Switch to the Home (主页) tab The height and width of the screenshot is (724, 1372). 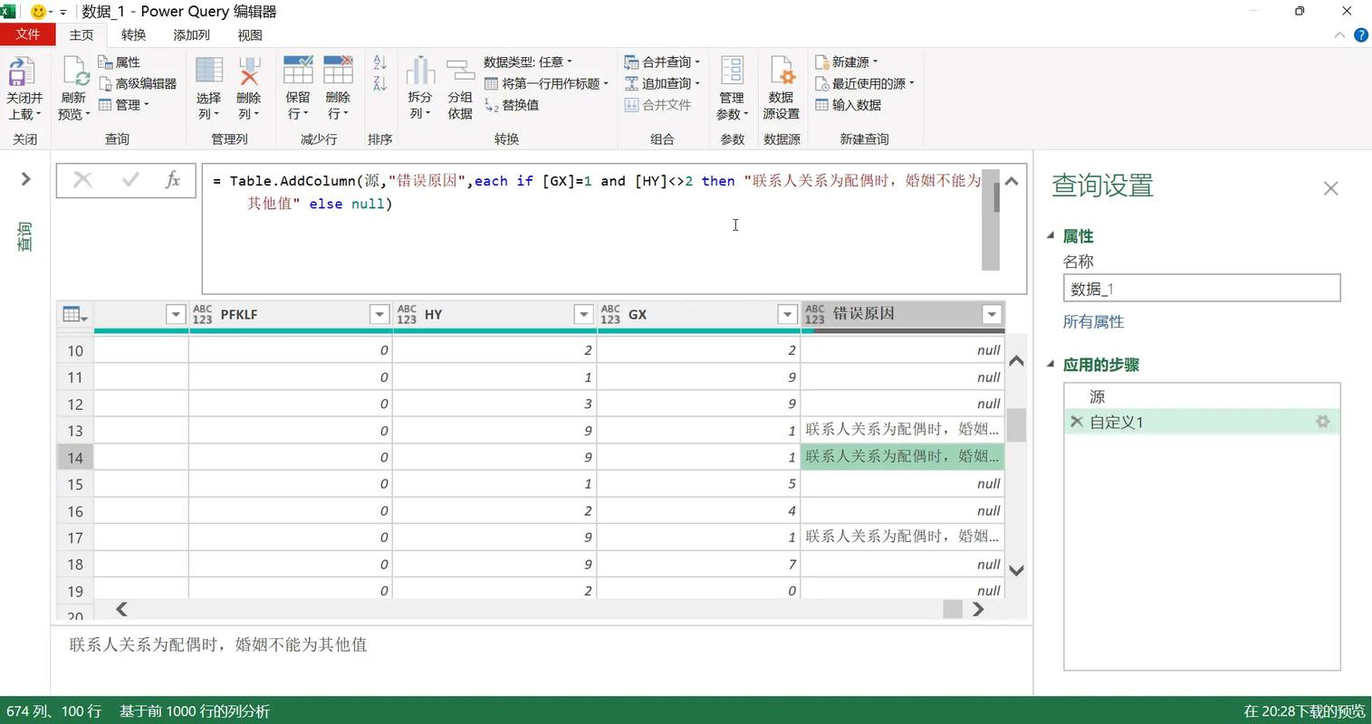tap(82, 34)
